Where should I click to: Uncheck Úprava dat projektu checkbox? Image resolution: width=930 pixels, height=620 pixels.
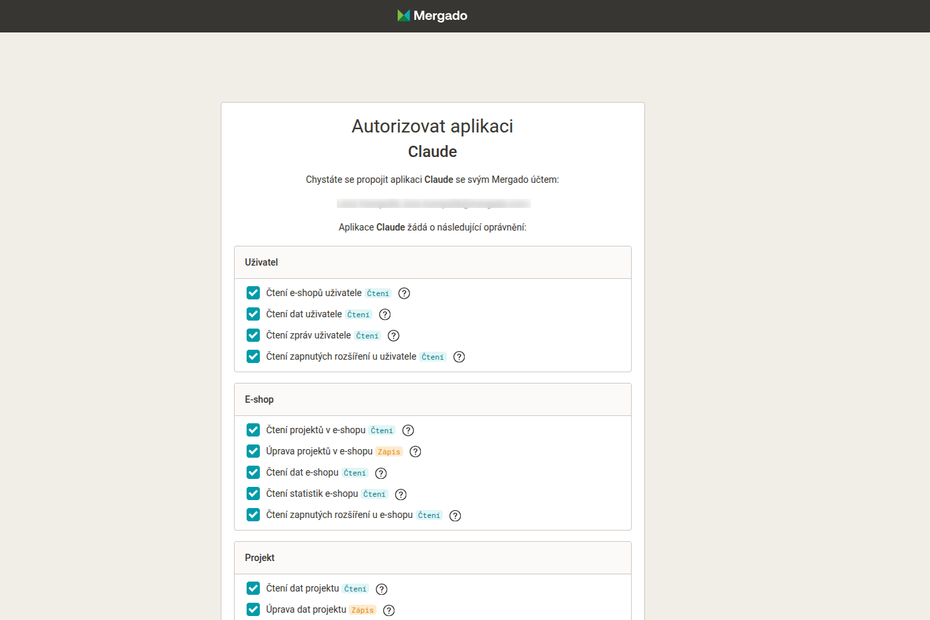[253, 609]
